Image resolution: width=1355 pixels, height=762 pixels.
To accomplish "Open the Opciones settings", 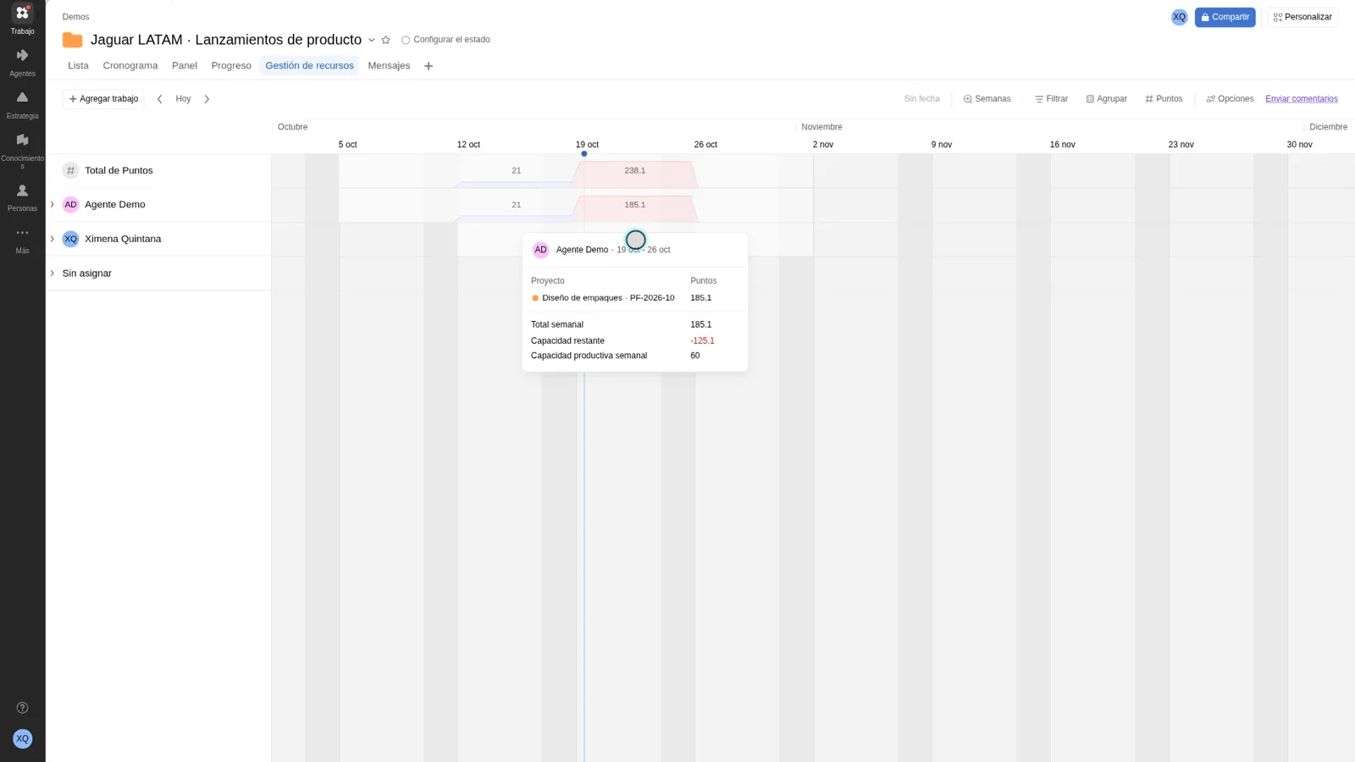I will pyautogui.click(x=1230, y=99).
